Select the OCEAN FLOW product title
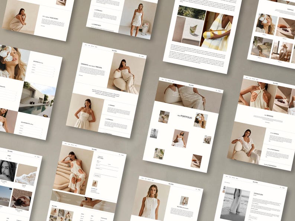The height and width of the screenshot is (221, 295). [258, 194]
